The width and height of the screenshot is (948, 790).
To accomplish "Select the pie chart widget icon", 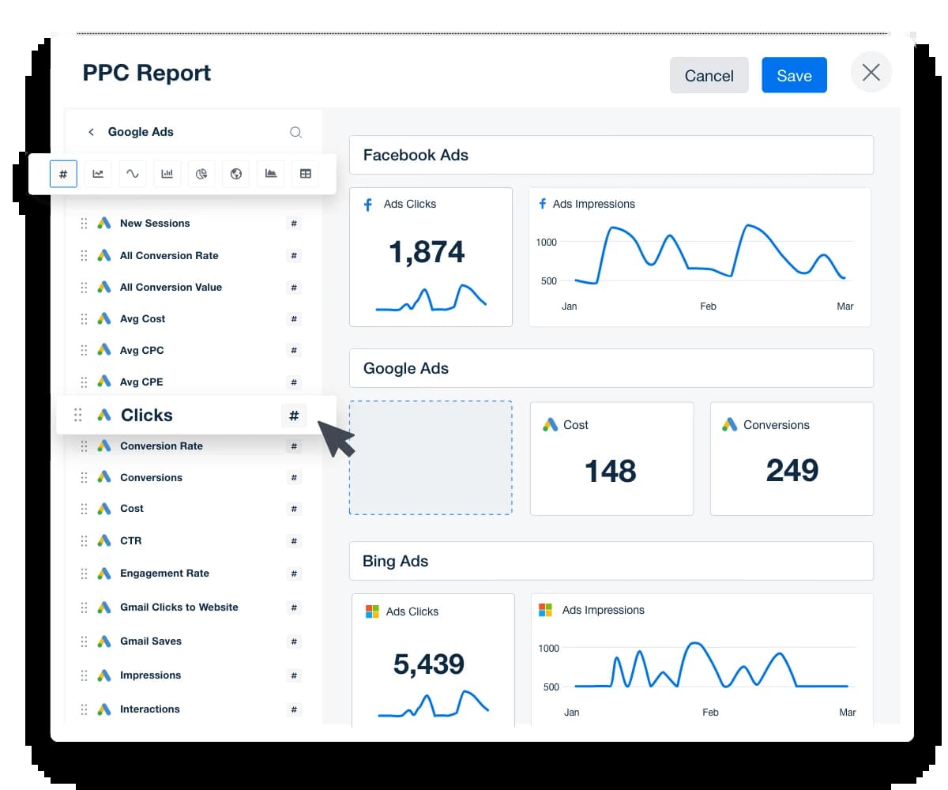I will (x=201, y=174).
